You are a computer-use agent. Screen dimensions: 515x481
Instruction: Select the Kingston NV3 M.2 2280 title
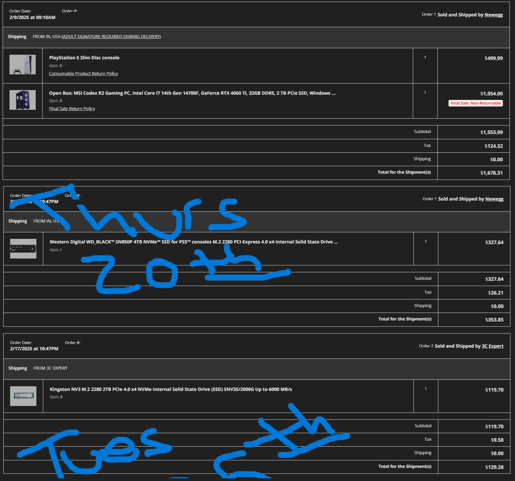[171, 389]
